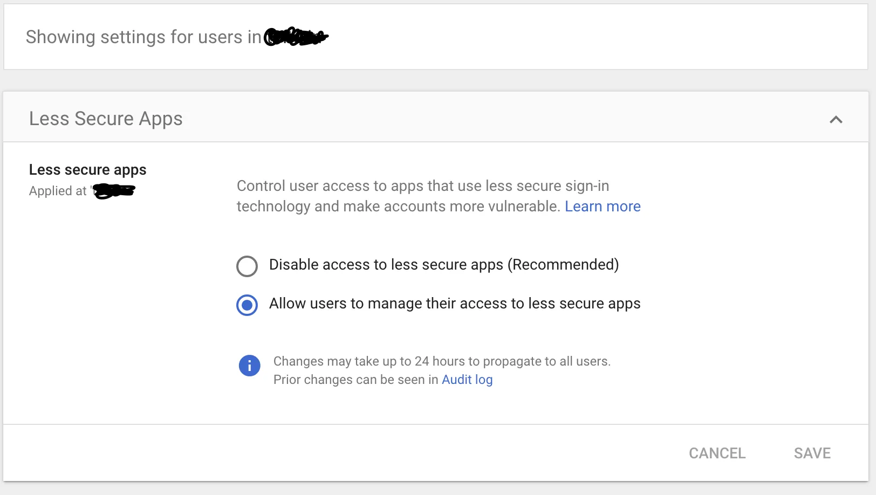The image size is (876, 495).
Task: Click the bold "Less secure apps" setting name
Action: [x=87, y=170]
